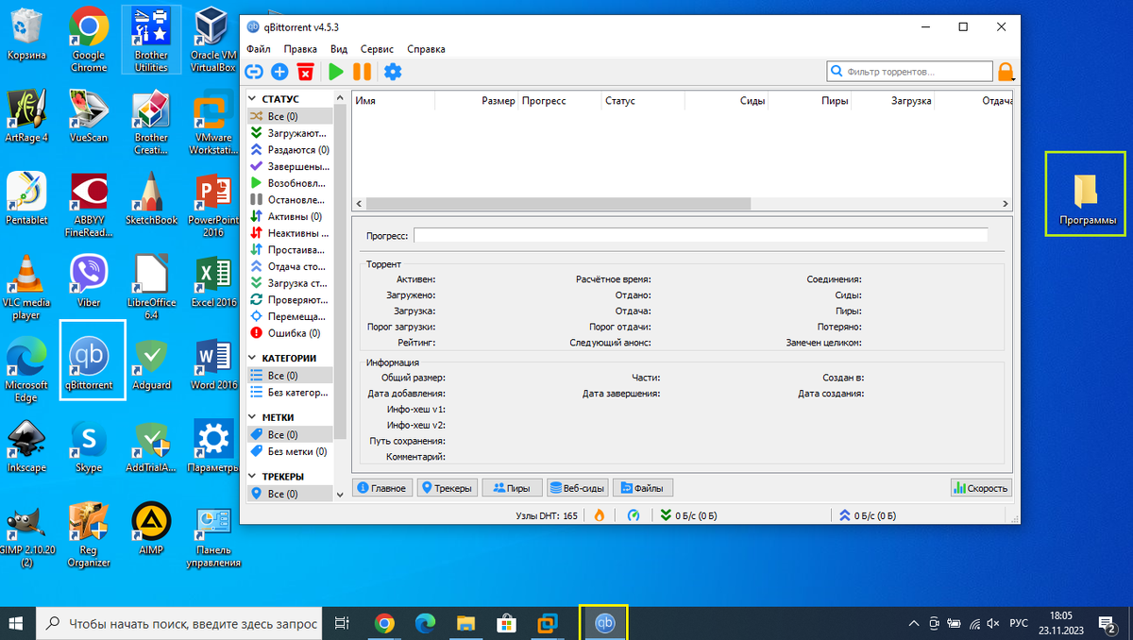Click sidebar scroll up arrow
This screenshot has height=640, width=1133.
[x=340, y=97]
